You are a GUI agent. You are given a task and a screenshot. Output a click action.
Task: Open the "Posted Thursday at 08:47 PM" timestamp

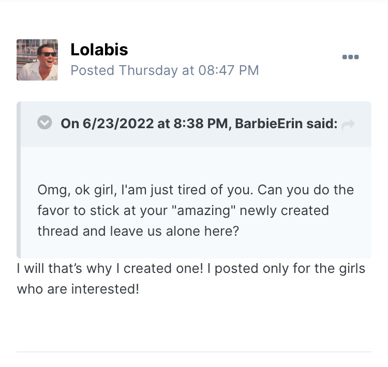click(165, 70)
